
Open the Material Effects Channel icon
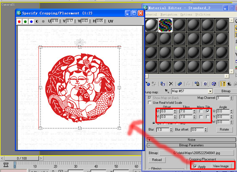(205, 84)
